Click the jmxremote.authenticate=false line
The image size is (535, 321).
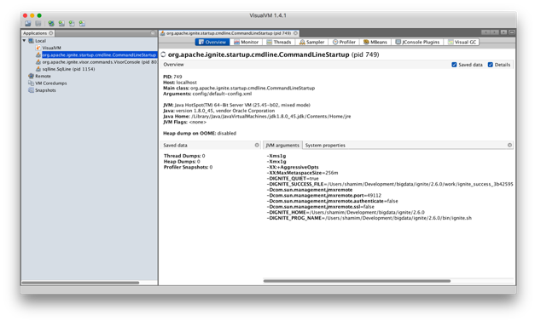332,201
